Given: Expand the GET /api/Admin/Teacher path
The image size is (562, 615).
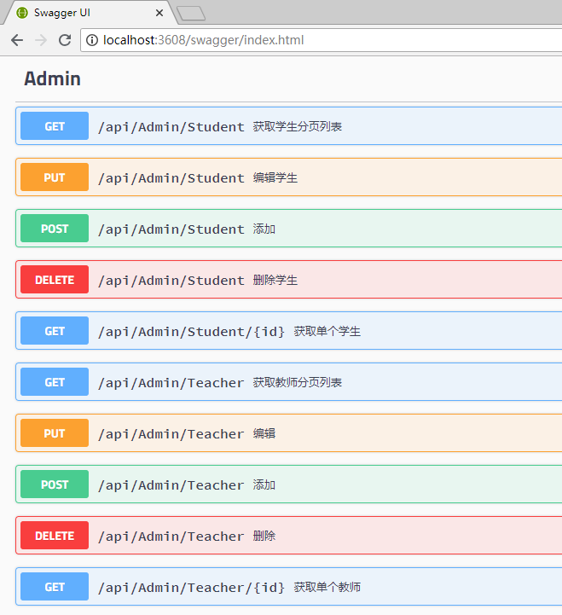Looking at the screenshot, I should click(x=171, y=383).
